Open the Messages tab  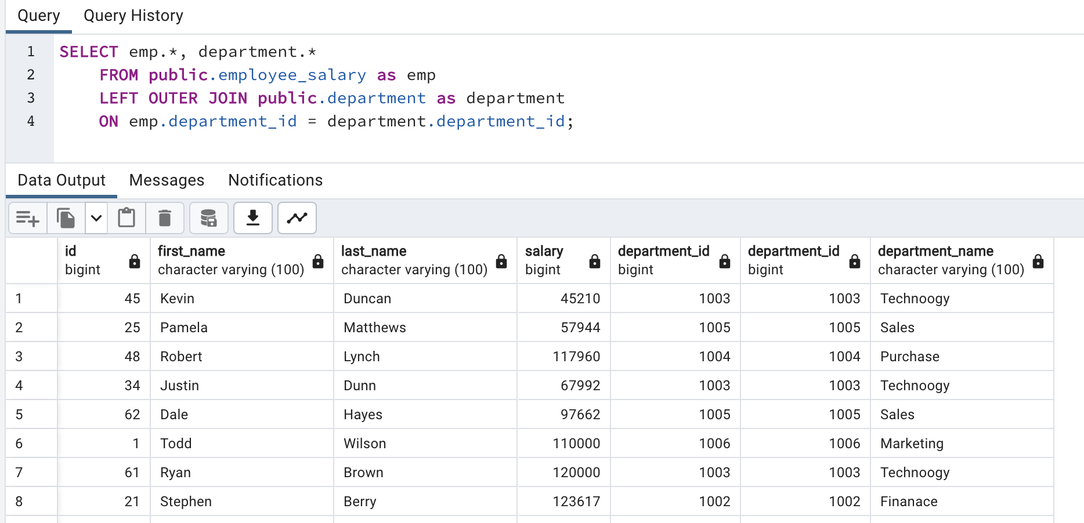point(167,180)
